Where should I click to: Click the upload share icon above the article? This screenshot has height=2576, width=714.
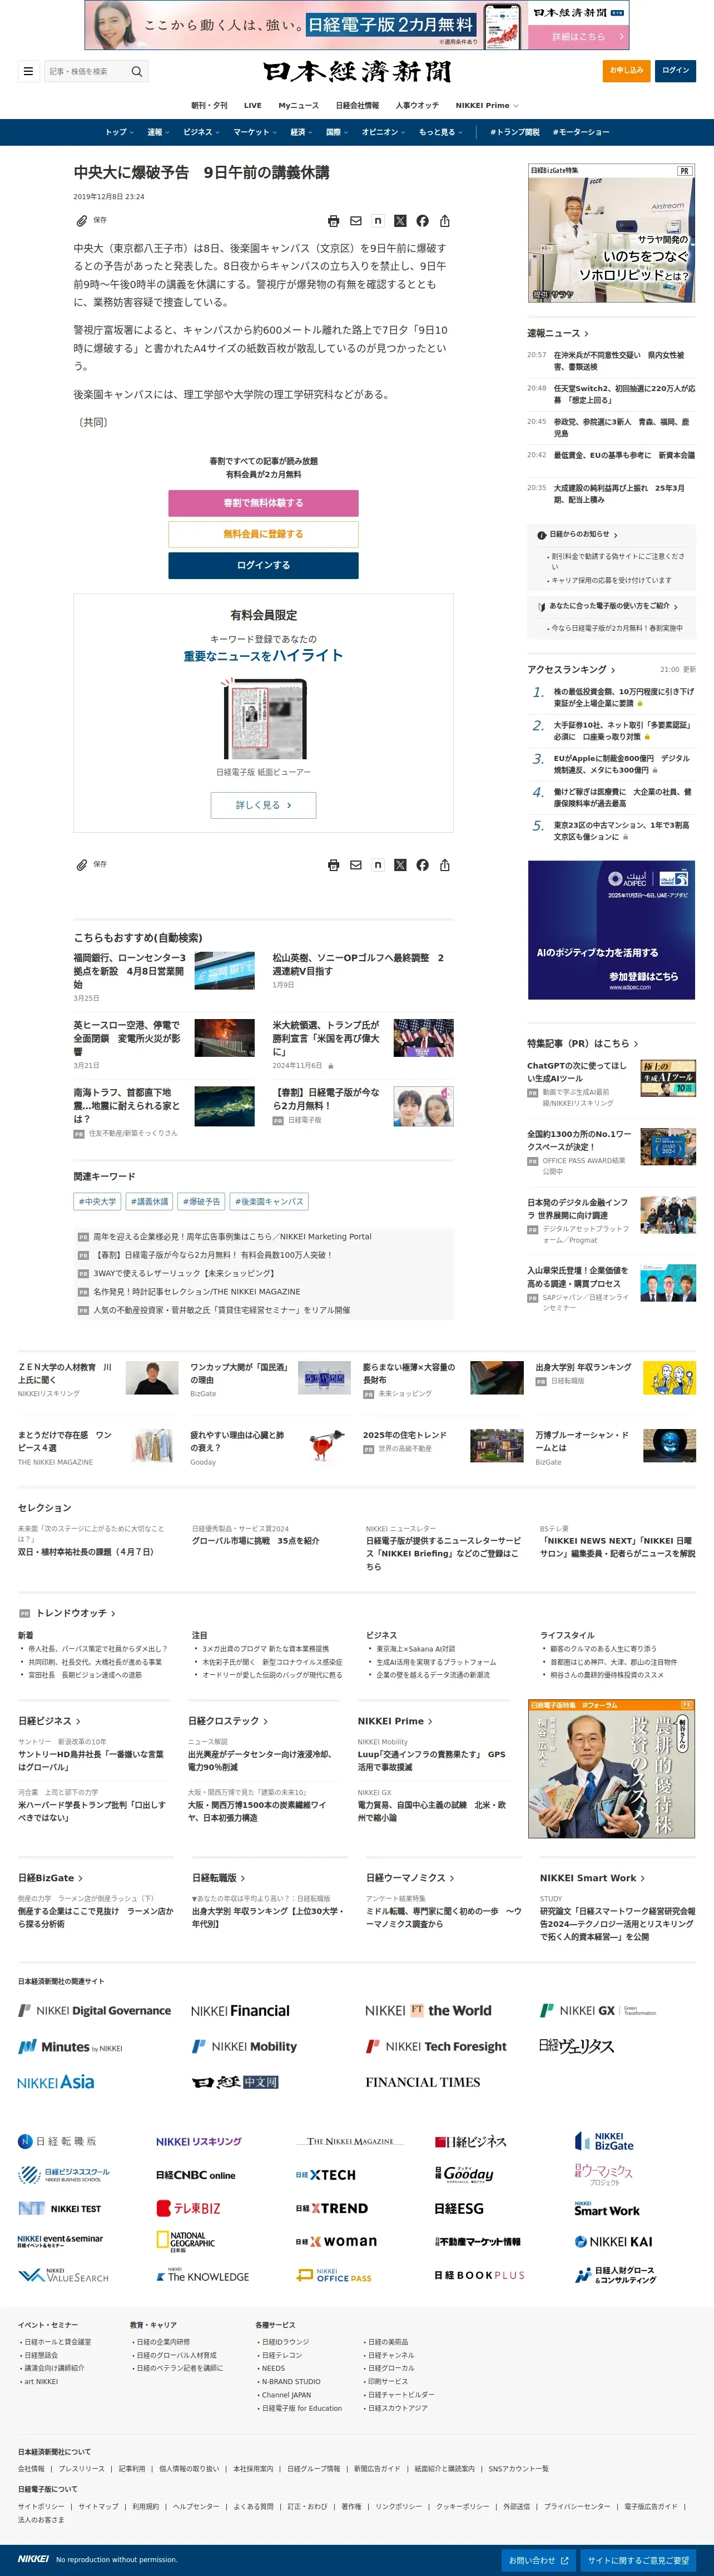(x=445, y=221)
